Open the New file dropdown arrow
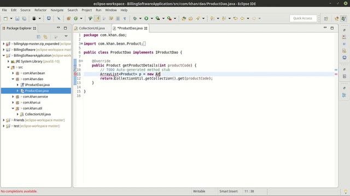 11,19
